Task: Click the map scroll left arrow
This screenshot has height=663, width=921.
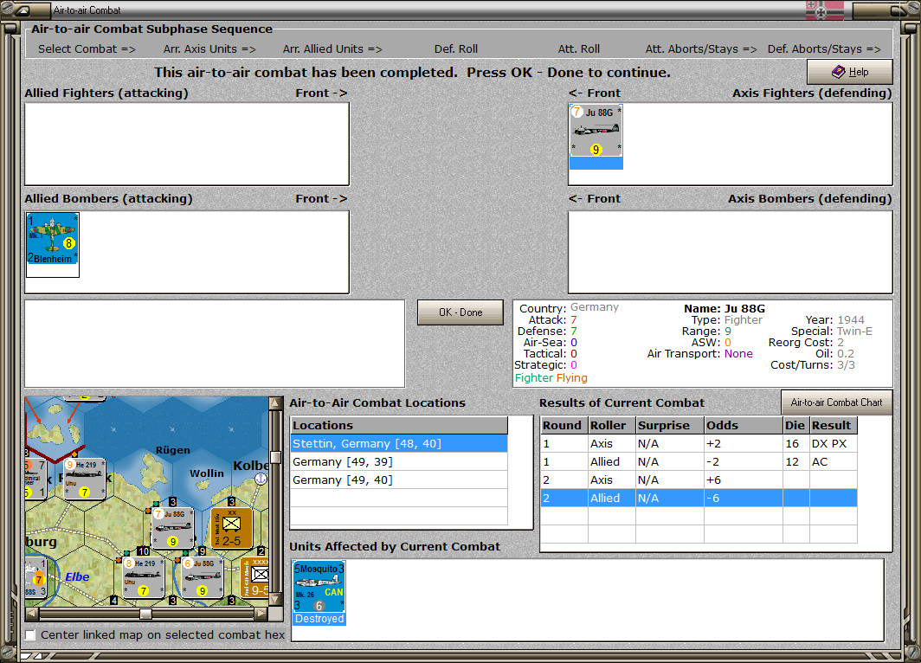Action: coord(32,614)
